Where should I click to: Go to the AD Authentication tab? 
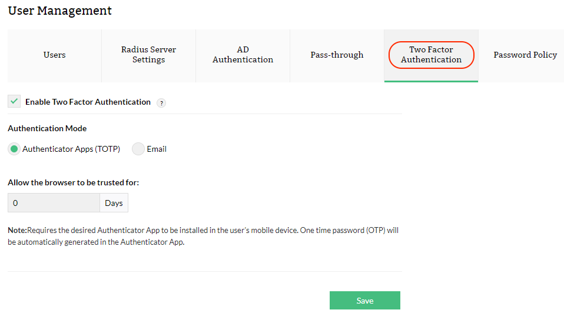pyautogui.click(x=243, y=55)
